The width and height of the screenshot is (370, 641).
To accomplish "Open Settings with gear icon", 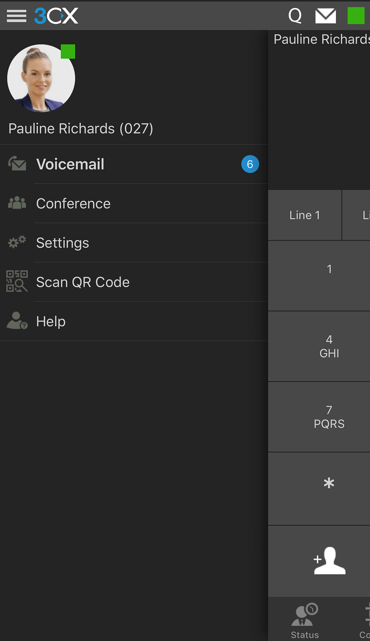I will [134, 243].
